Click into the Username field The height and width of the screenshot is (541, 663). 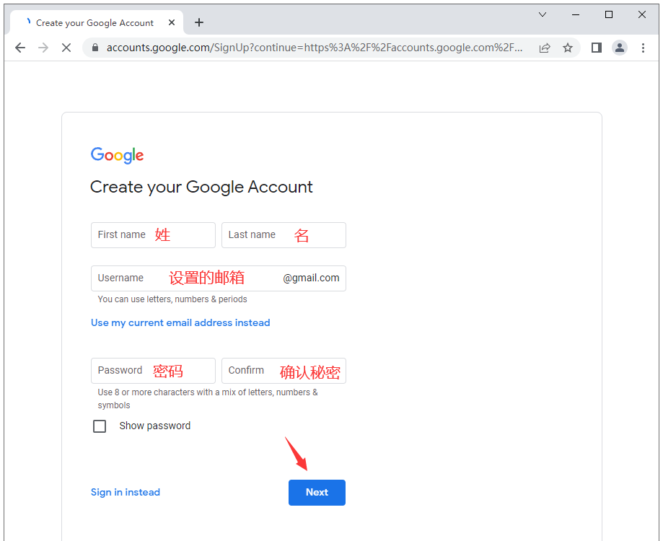[x=188, y=278]
